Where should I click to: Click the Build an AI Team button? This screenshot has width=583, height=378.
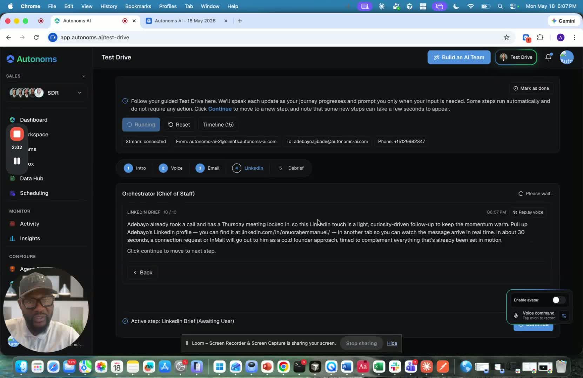tap(459, 57)
